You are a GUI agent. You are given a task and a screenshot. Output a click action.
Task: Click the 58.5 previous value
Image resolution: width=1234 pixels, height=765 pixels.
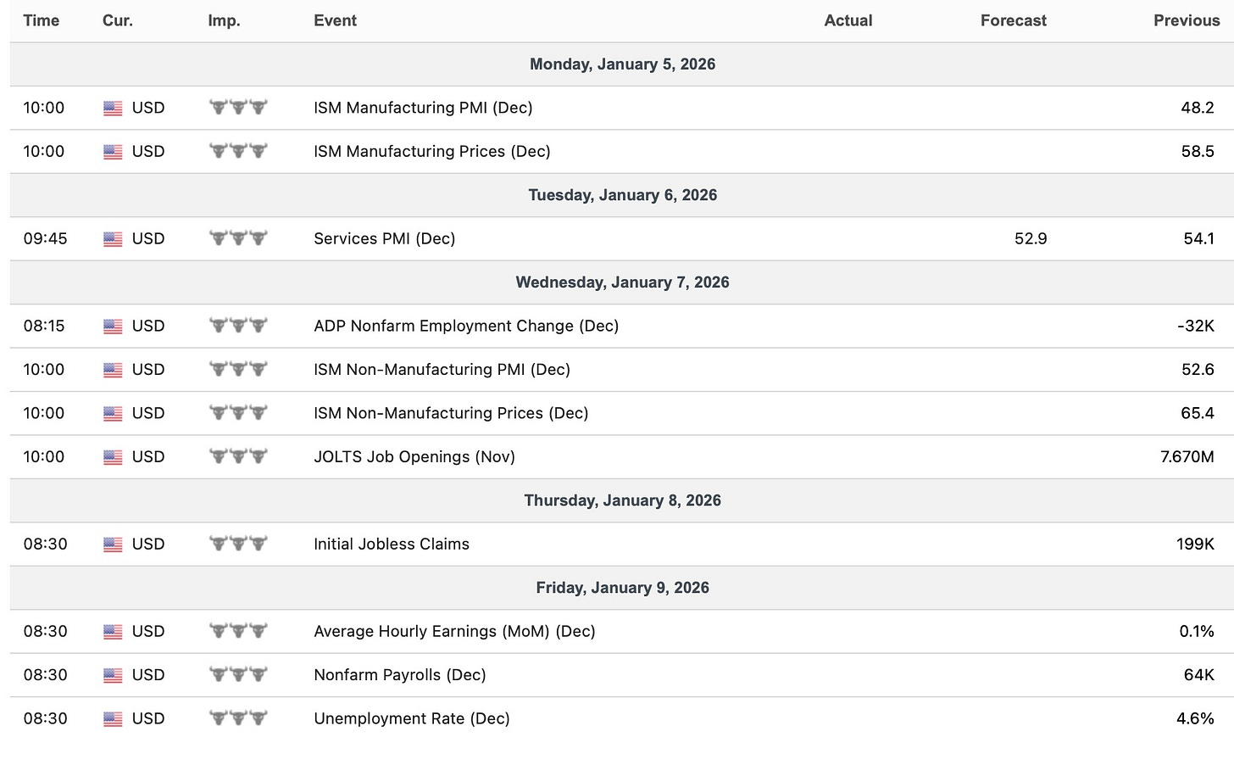1198,151
